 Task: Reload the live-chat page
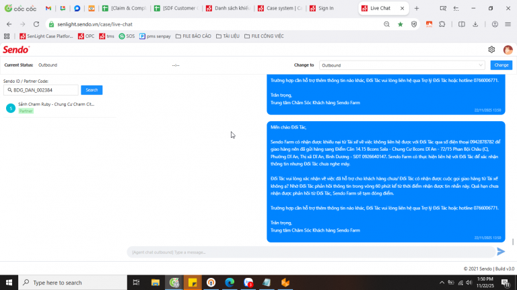pos(36,24)
